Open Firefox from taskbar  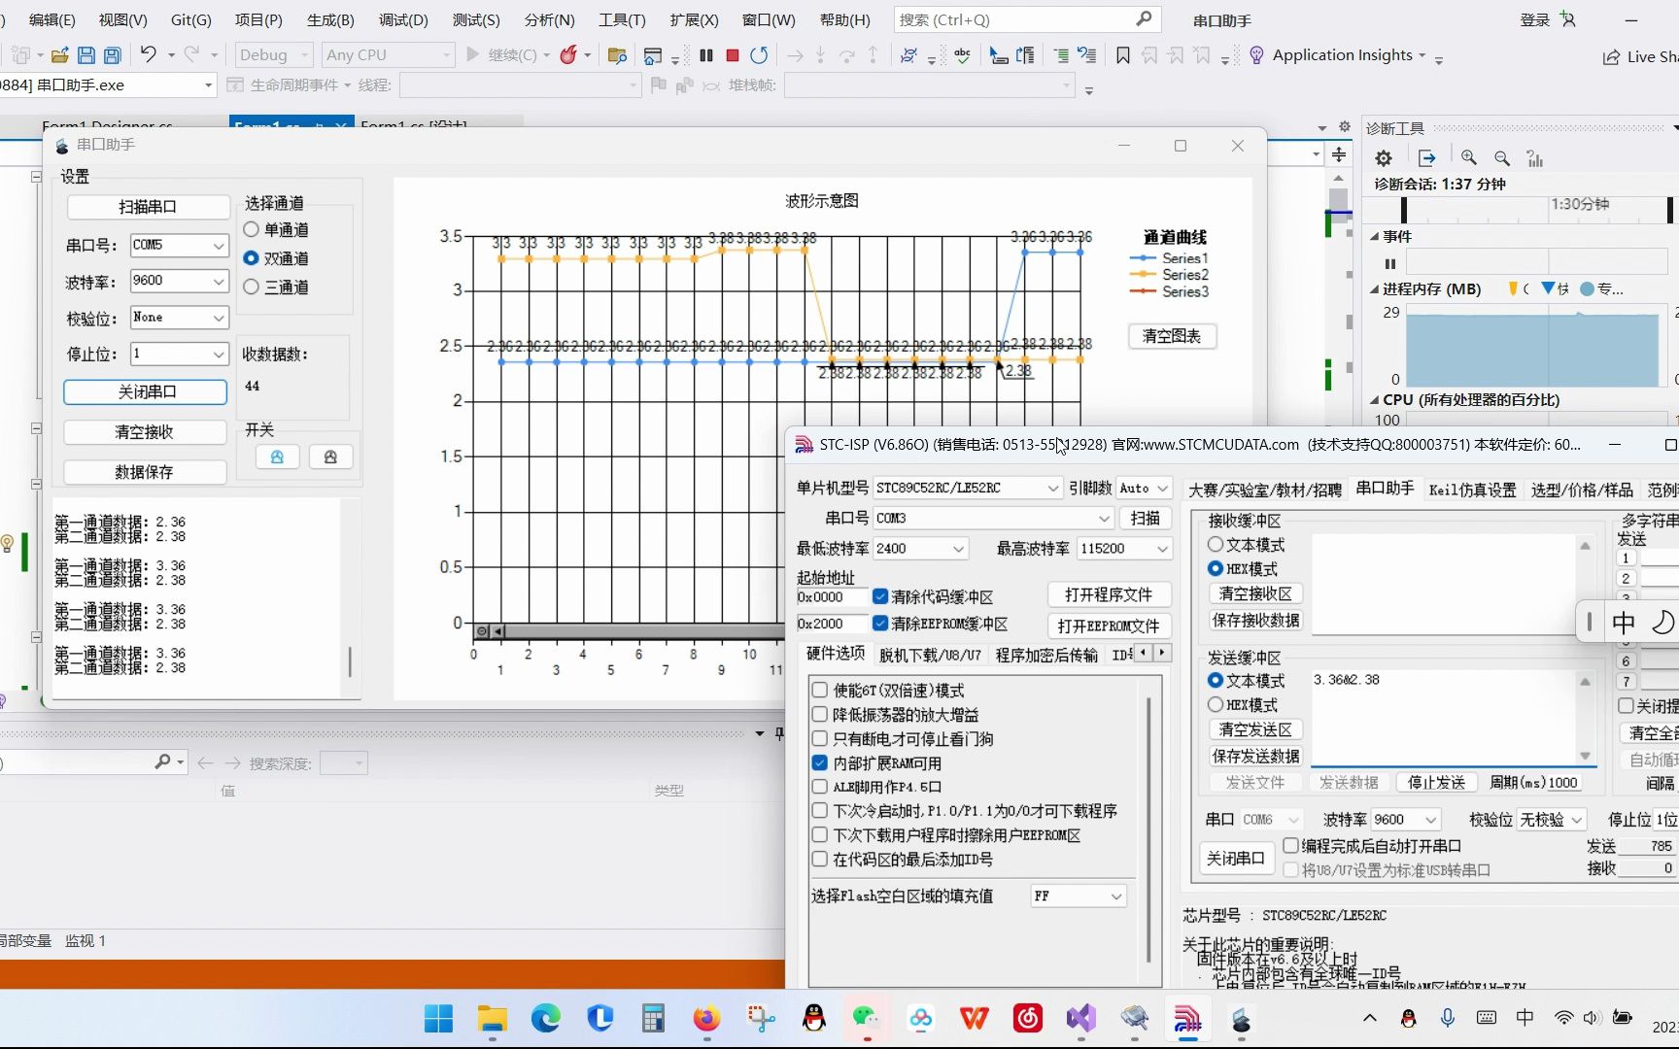pos(706,1018)
